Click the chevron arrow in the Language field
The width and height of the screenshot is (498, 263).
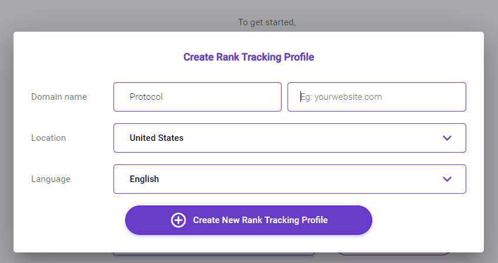tap(447, 179)
